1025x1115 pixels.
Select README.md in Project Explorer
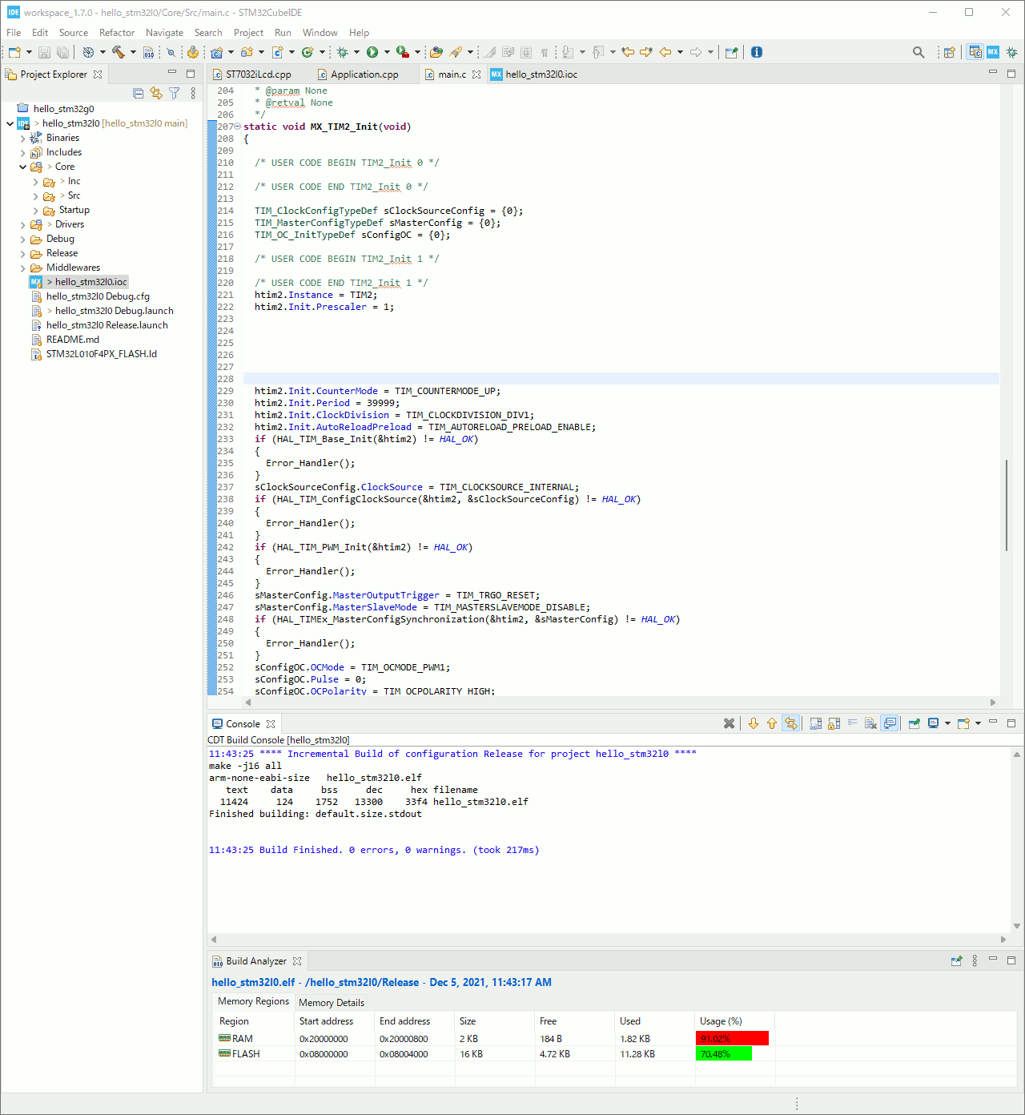point(73,340)
